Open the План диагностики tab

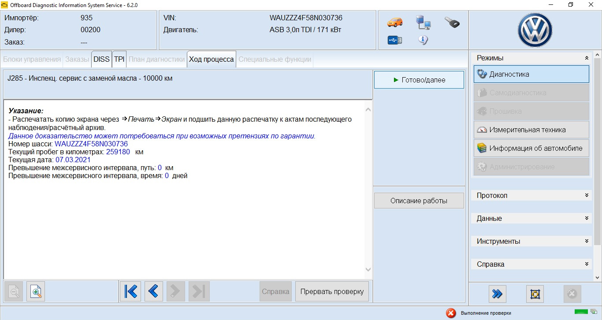click(x=156, y=59)
